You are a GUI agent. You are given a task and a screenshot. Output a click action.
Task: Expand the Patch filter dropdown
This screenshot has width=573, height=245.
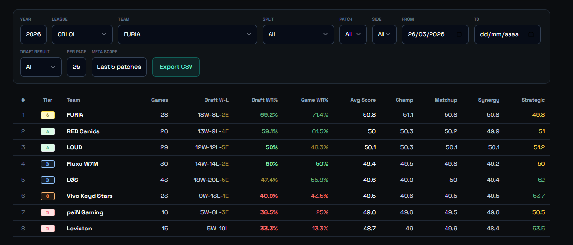click(x=353, y=34)
